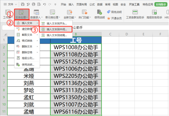
Task: Open the 高级财务助手 tool
Action: click(x=154, y=14)
